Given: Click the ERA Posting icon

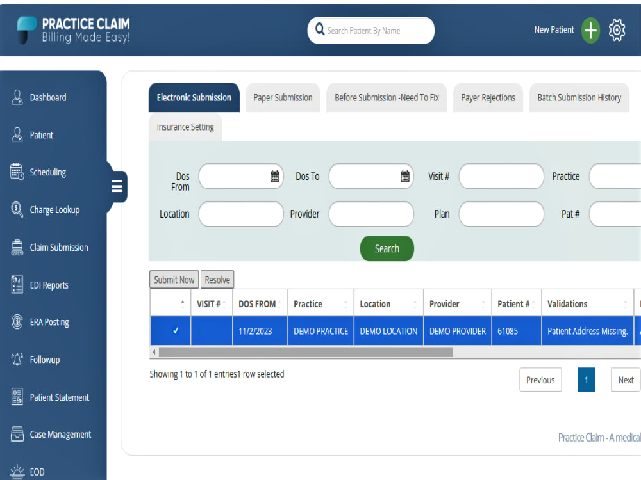Looking at the screenshot, I should (x=17, y=322).
